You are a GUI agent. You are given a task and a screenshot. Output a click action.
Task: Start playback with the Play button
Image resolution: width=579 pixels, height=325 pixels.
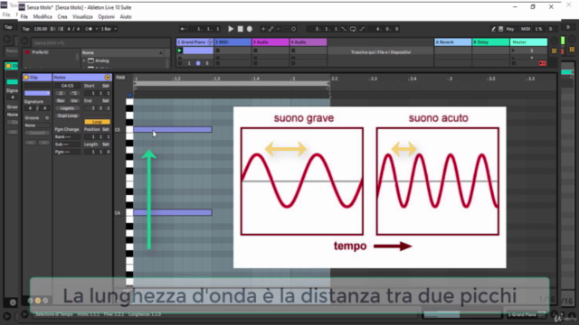[x=231, y=29]
